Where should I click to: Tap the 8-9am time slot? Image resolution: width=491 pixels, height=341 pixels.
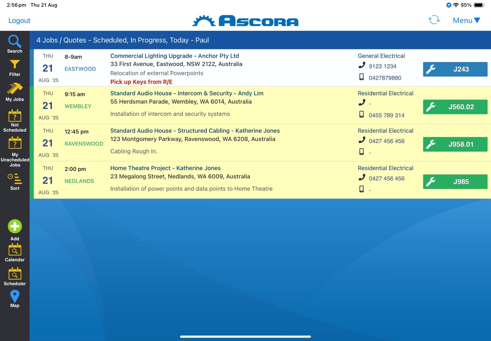(73, 57)
